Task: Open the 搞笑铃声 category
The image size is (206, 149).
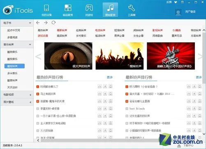Action: point(62,36)
